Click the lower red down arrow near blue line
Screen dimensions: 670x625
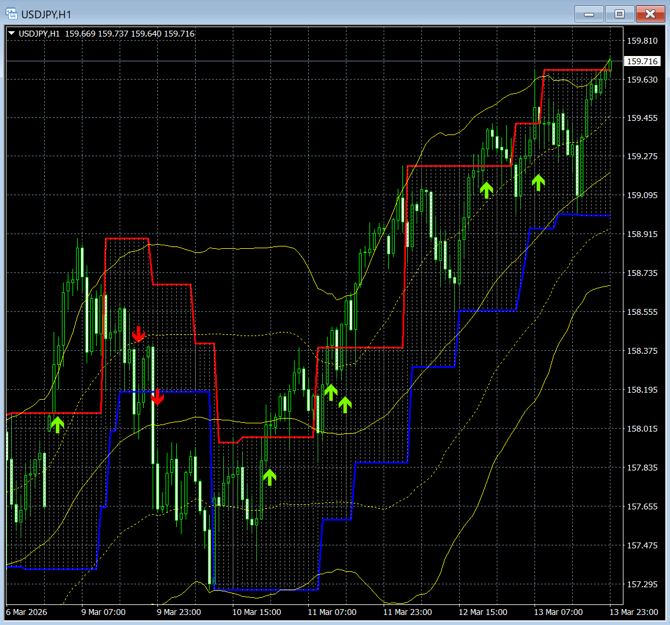pos(157,397)
